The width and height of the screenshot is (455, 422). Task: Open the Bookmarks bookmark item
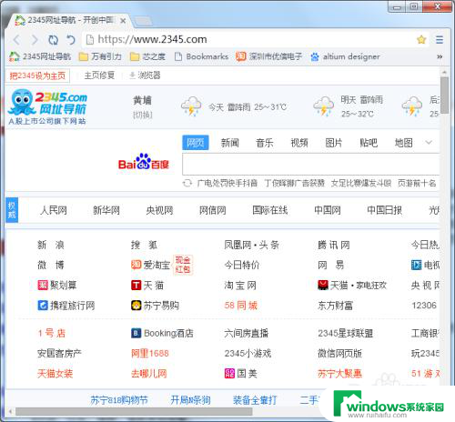click(201, 56)
